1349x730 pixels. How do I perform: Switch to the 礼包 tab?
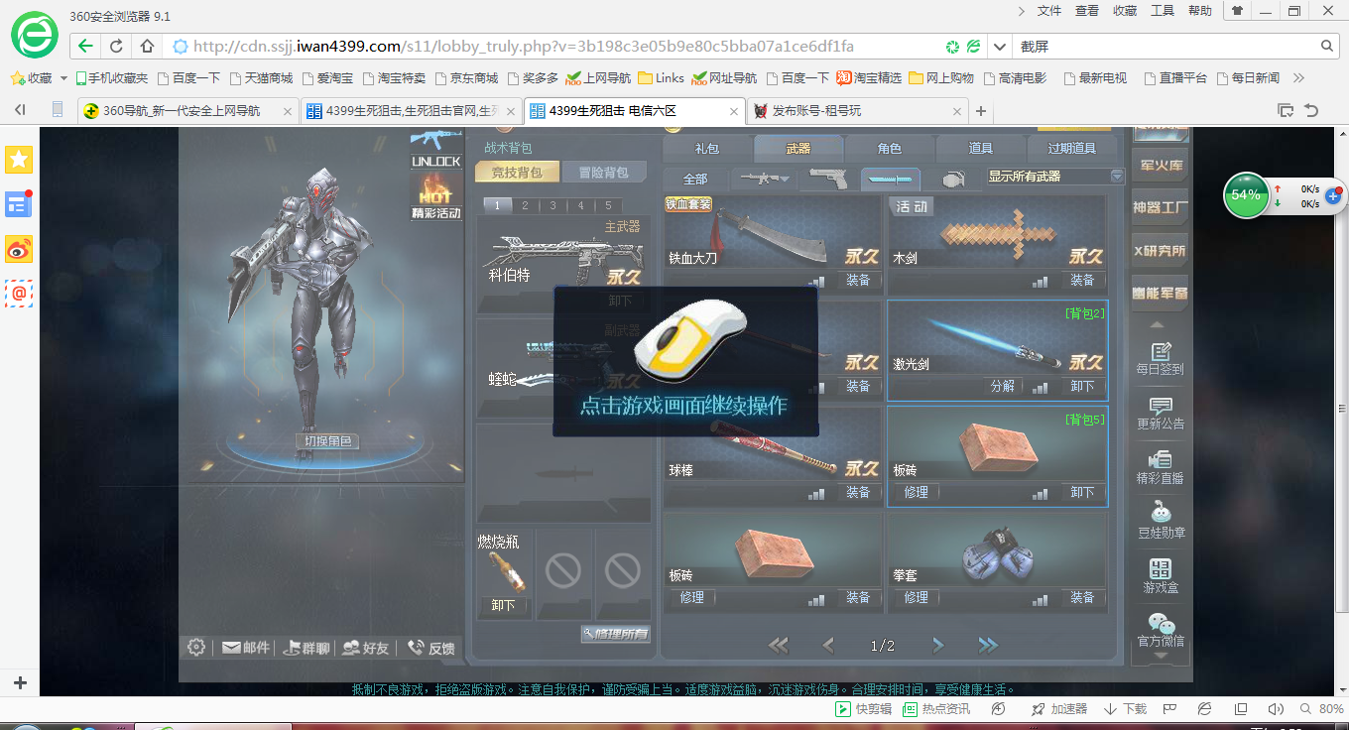click(707, 149)
